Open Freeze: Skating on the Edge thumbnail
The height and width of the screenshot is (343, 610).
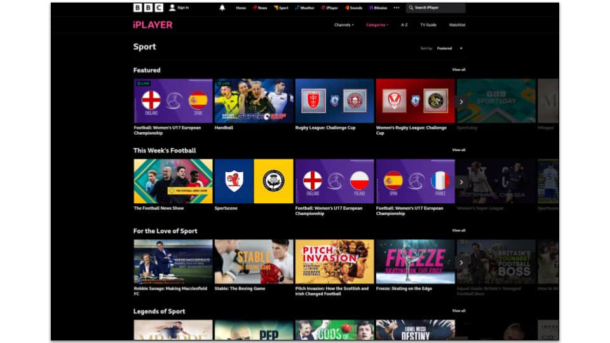[x=415, y=261]
